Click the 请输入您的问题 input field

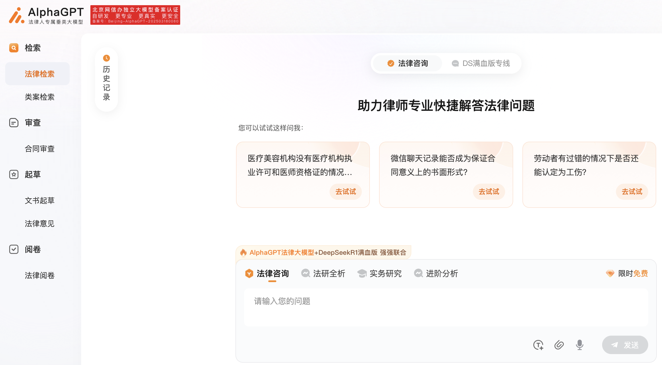click(446, 307)
